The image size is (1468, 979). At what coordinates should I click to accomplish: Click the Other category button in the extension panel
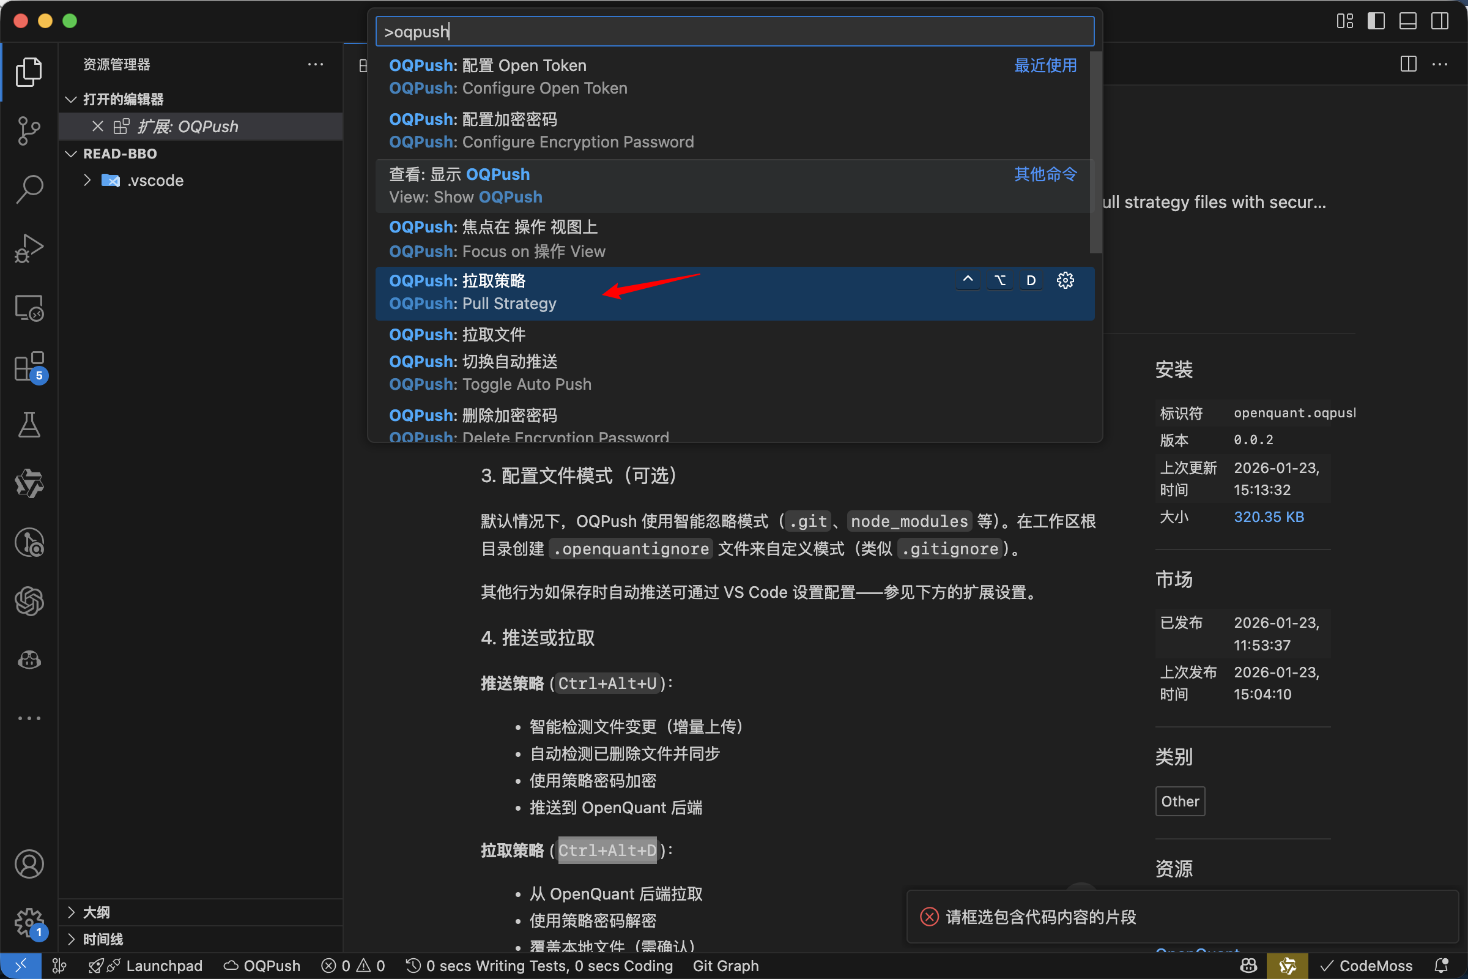pyautogui.click(x=1180, y=801)
